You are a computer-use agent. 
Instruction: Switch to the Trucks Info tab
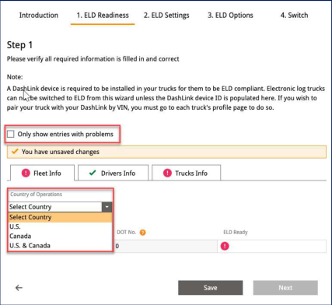(186, 173)
